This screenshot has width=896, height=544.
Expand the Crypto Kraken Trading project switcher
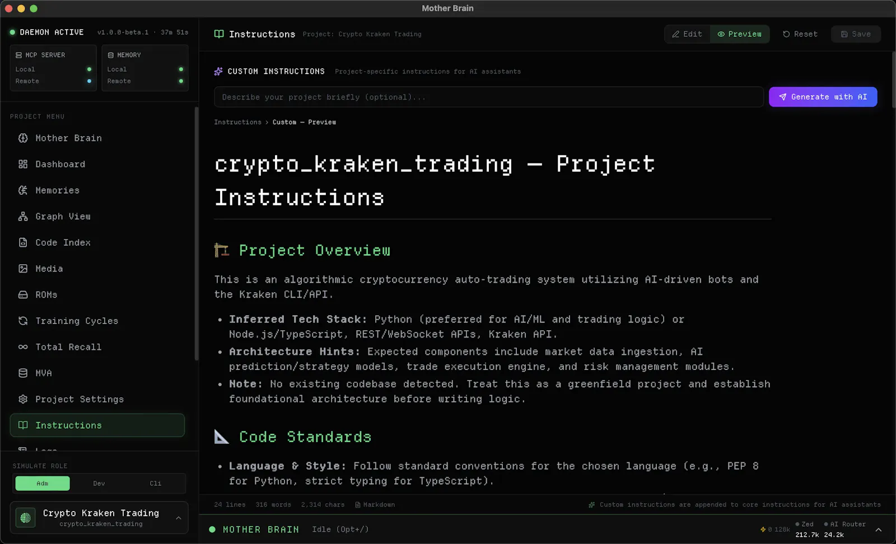click(179, 518)
